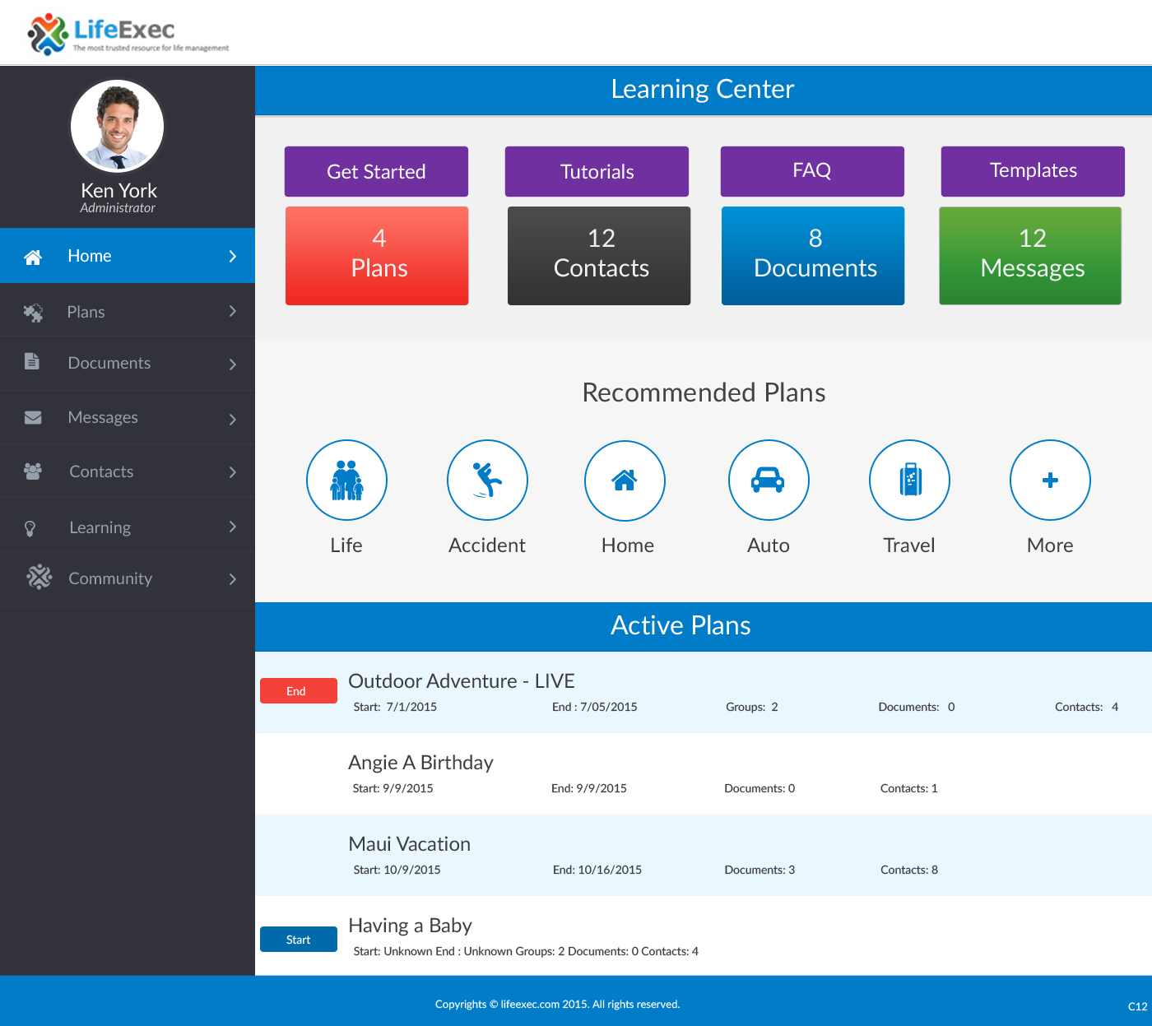Viewport: 1152px width, 1026px height.
Task: Click the Life plan family icon
Action: coord(346,481)
